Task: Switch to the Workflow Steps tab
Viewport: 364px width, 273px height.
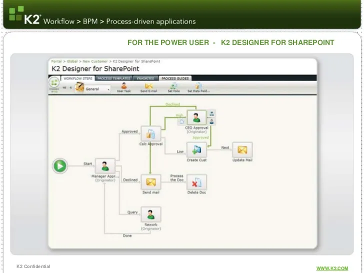Action: (78, 78)
